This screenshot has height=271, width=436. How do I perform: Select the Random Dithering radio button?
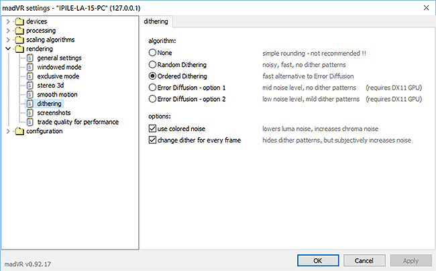pyautogui.click(x=152, y=65)
